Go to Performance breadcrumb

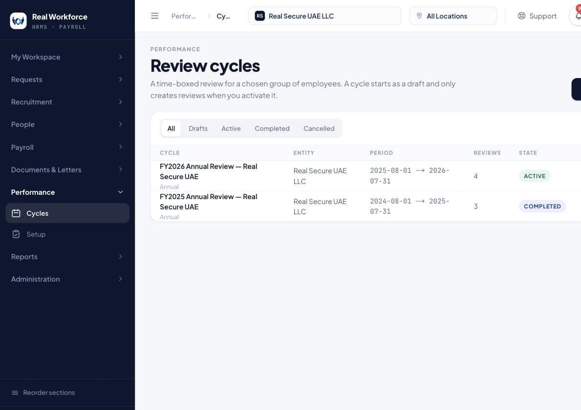coord(183,16)
